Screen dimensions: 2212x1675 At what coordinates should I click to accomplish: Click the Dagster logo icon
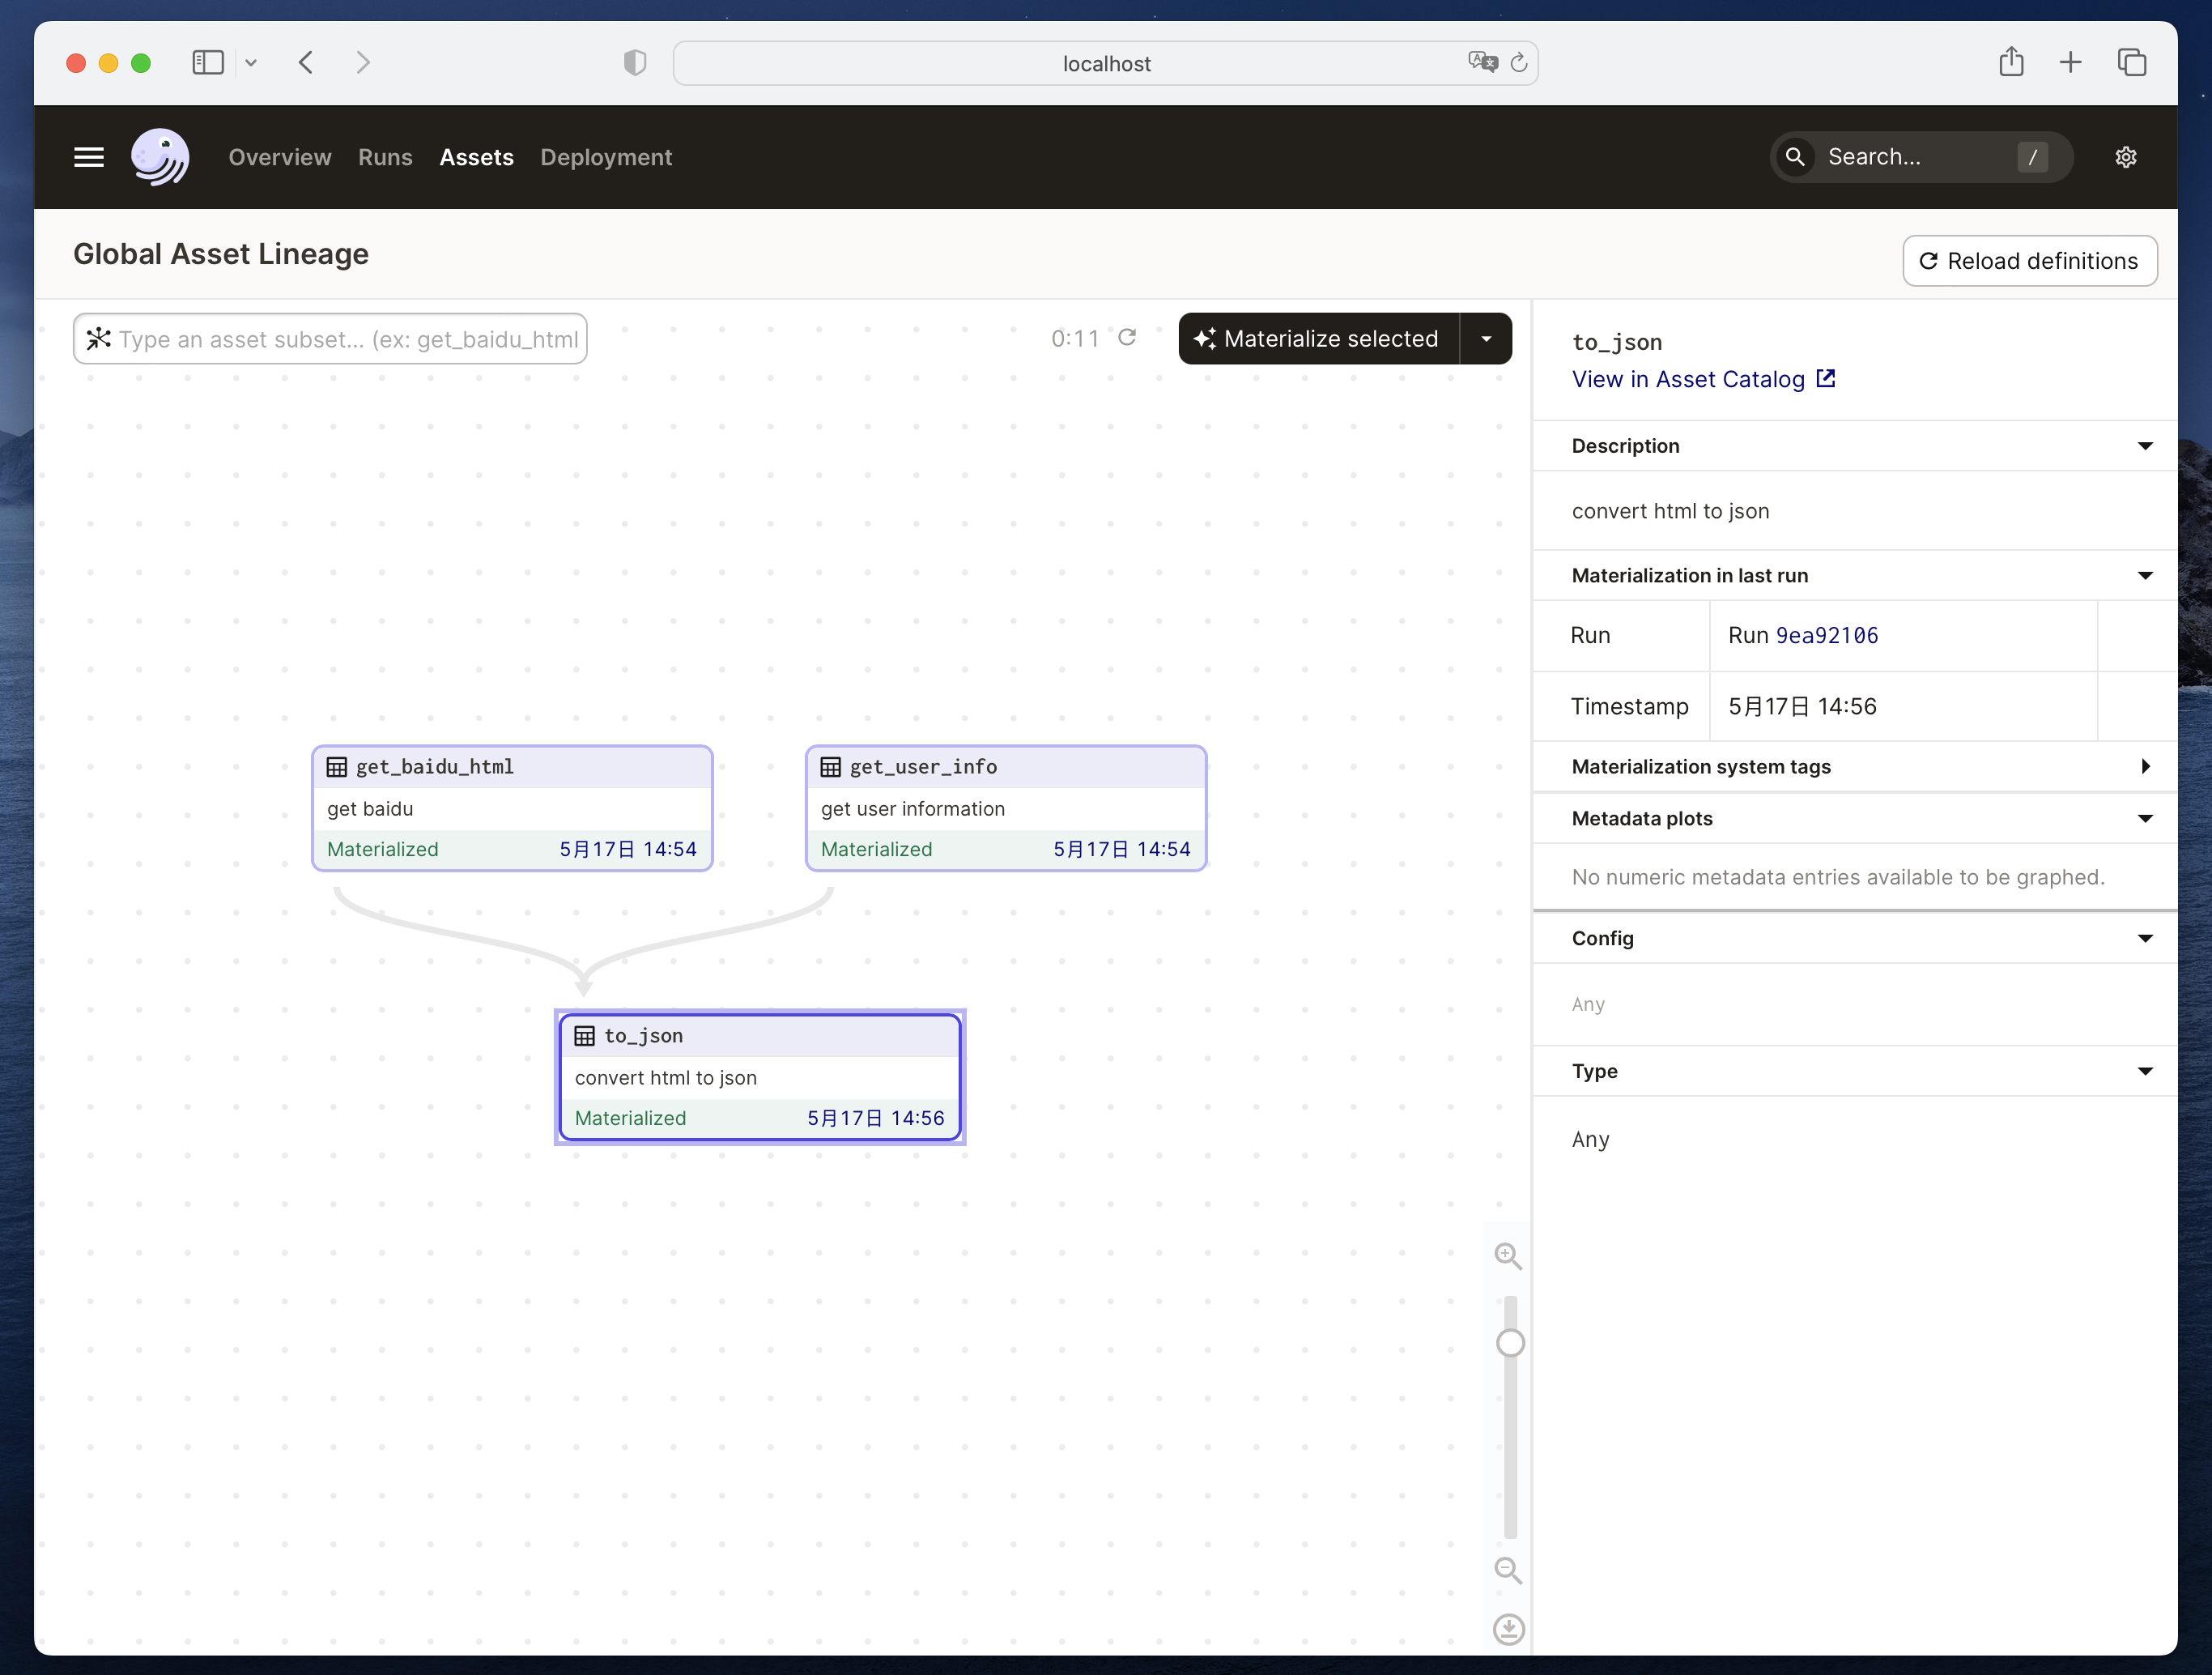pos(160,157)
